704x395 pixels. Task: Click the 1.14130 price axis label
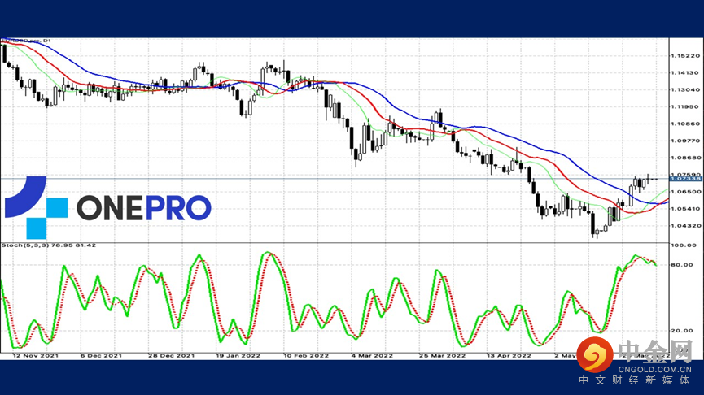(x=685, y=72)
